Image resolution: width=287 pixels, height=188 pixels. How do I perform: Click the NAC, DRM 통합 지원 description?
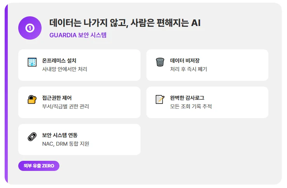click(x=66, y=144)
